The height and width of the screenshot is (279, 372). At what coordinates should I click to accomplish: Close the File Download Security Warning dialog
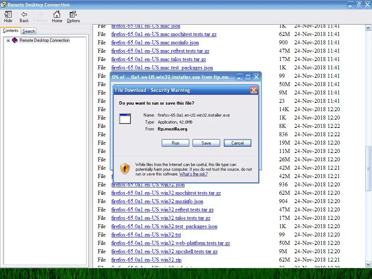point(254,90)
